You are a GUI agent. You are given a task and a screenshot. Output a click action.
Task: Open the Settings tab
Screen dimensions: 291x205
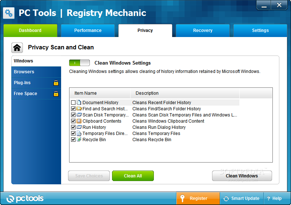[x=260, y=30]
